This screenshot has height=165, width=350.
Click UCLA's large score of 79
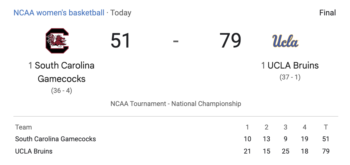click(x=230, y=41)
